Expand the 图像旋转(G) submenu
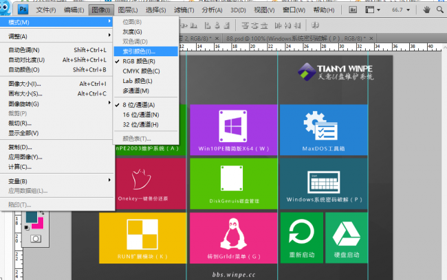Viewport: 447px width, 280px height. pos(56,104)
